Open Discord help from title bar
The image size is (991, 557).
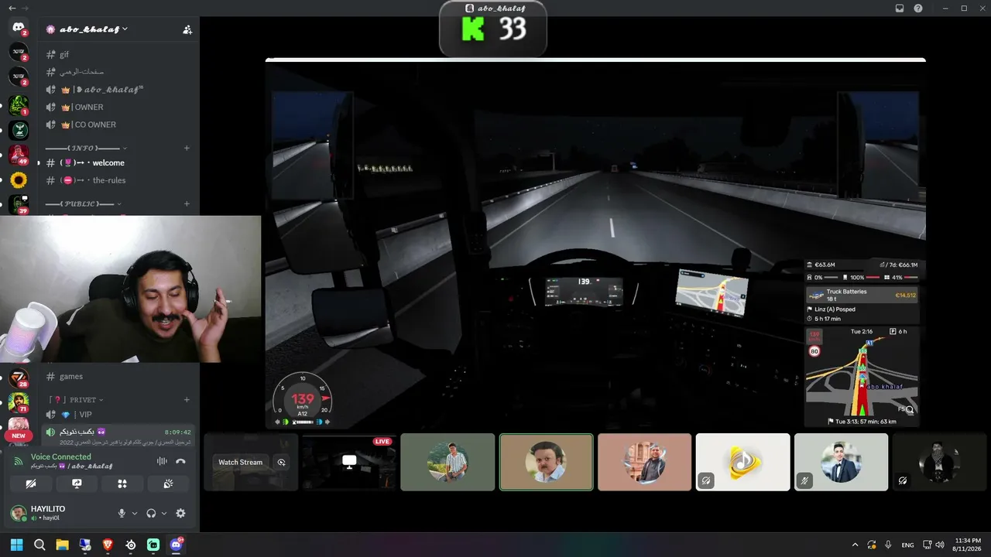918,8
